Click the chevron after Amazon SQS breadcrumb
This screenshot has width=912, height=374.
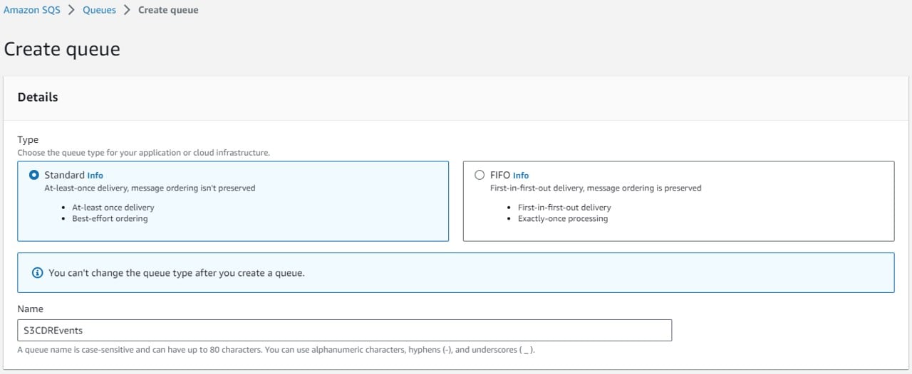[72, 10]
